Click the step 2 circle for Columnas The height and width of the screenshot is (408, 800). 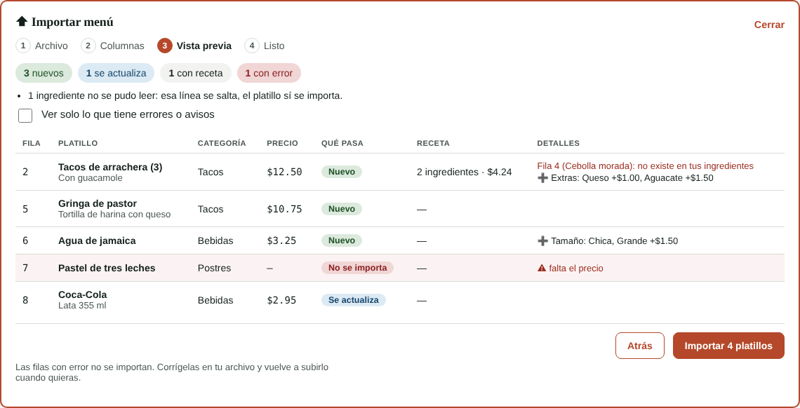pyautogui.click(x=88, y=46)
